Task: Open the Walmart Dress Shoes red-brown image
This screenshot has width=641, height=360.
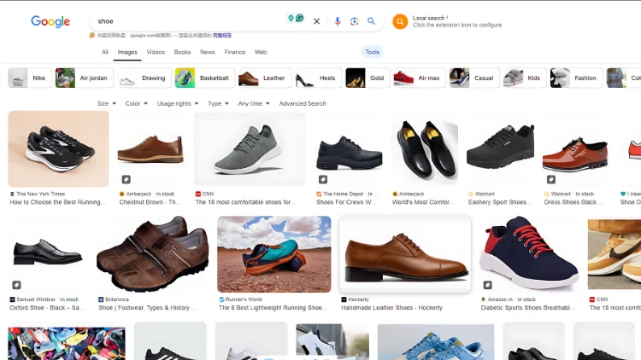Action: (575, 149)
